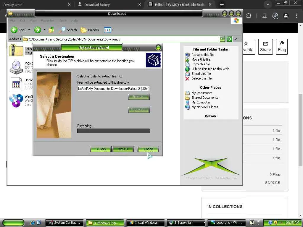303x227 pixels.
Task: Click the green Forward arrow in Explorer toolbar
Action: click(38, 30)
